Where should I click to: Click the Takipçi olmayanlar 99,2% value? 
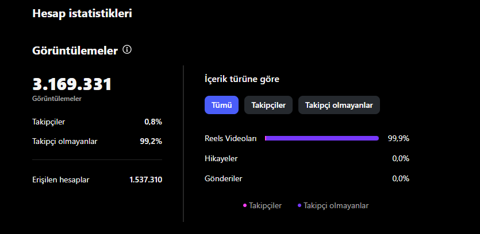pyautogui.click(x=151, y=142)
